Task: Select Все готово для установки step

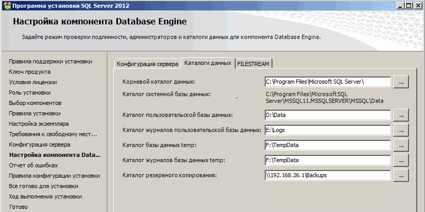Action: [x=44, y=186]
